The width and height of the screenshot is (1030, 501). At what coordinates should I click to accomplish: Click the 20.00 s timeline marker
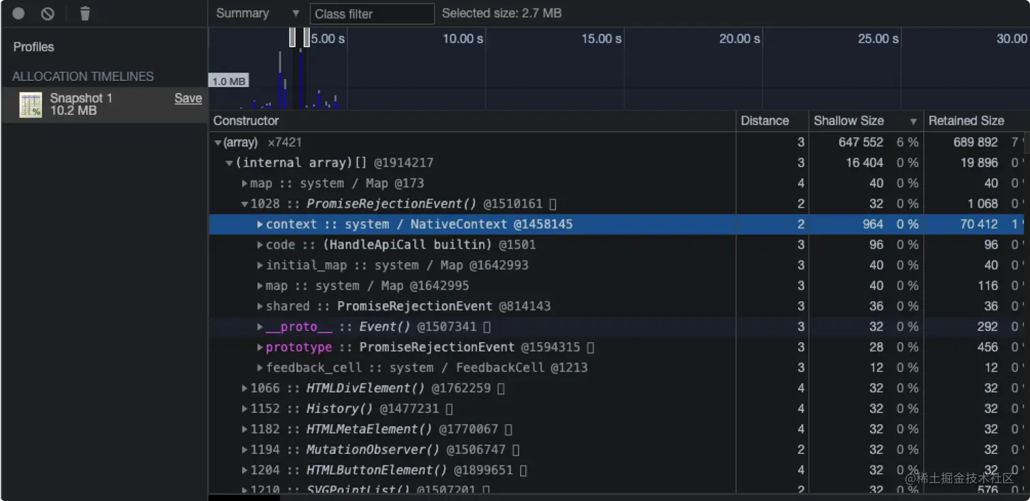tap(739, 39)
